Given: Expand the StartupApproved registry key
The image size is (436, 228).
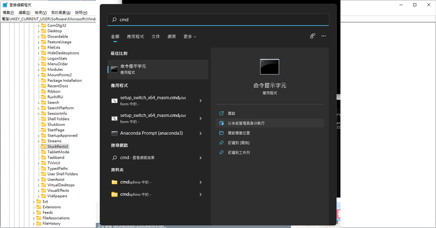Looking at the screenshot, I should coord(38,136).
